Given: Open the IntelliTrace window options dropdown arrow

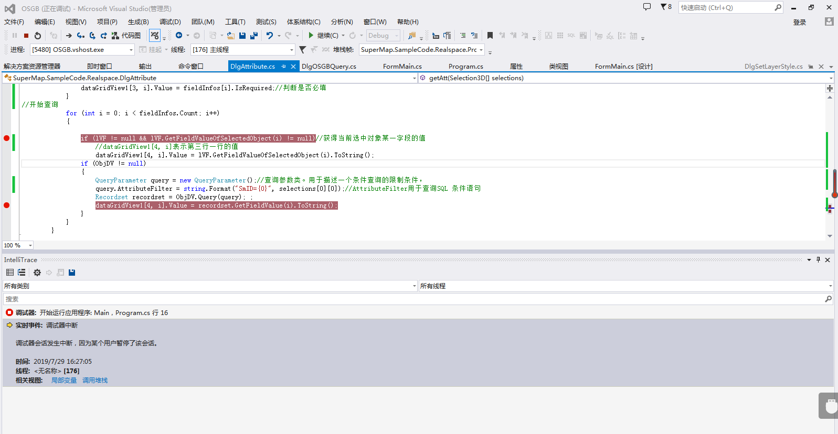Looking at the screenshot, I should [809, 260].
